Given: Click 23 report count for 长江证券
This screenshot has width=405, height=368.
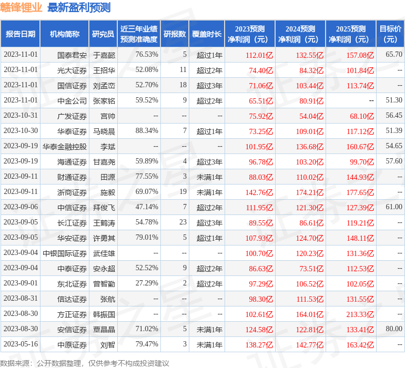Looking at the screenshot, I should (x=183, y=222).
